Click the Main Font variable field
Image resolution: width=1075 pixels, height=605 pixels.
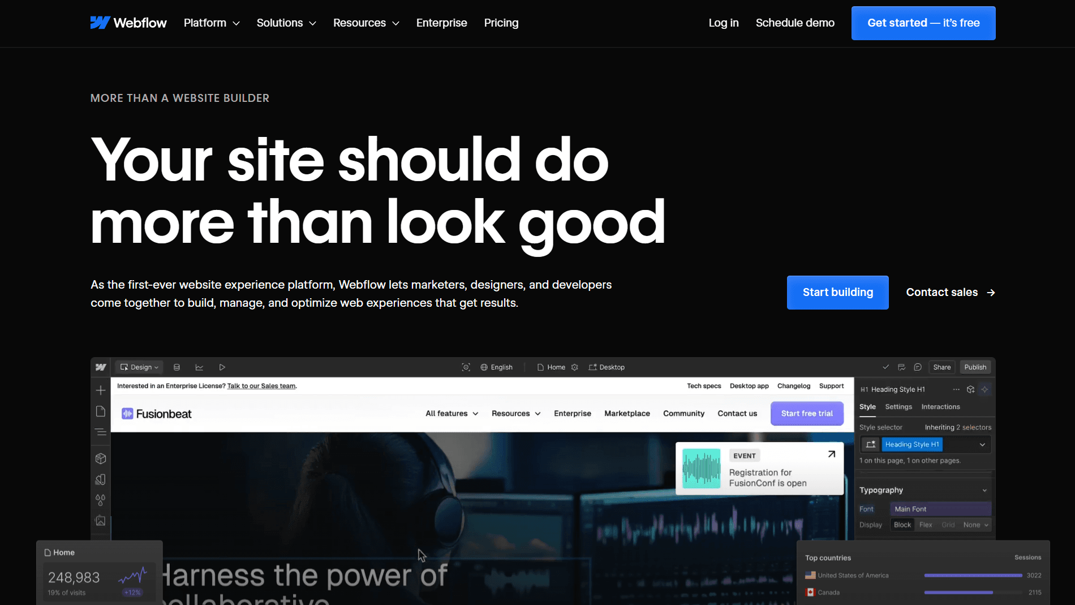[x=940, y=509]
